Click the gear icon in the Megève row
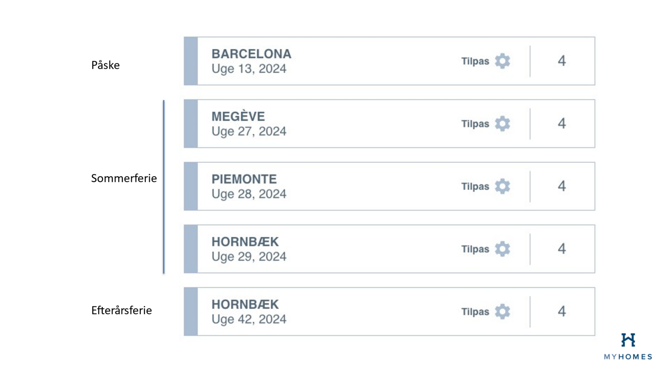The width and height of the screenshot is (669, 376). [502, 124]
